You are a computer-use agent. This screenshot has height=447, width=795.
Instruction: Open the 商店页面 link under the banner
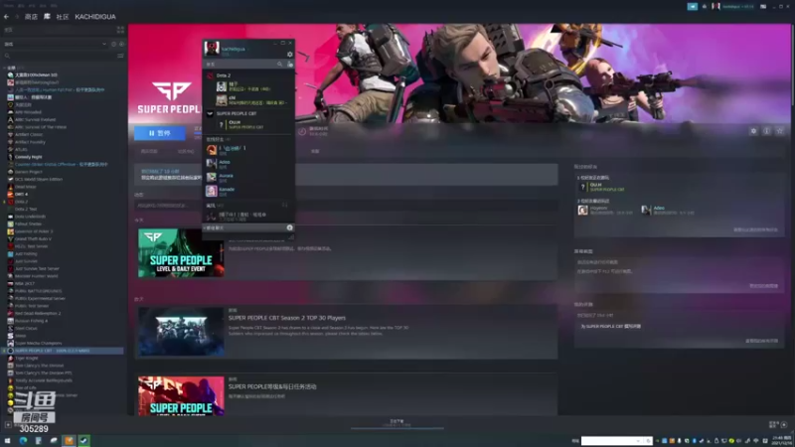point(149,152)
